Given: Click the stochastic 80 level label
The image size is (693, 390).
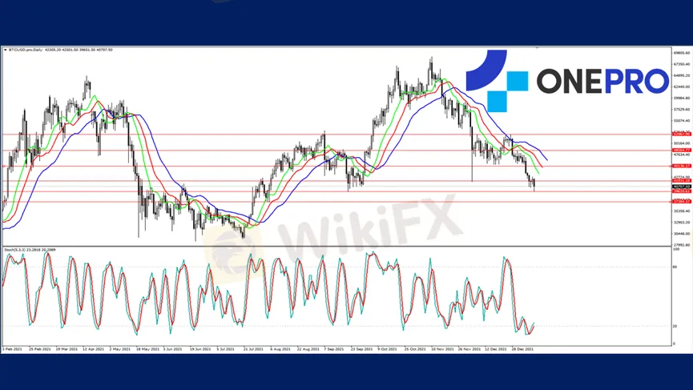Looking at the screenshot, I should click(675, 267).
